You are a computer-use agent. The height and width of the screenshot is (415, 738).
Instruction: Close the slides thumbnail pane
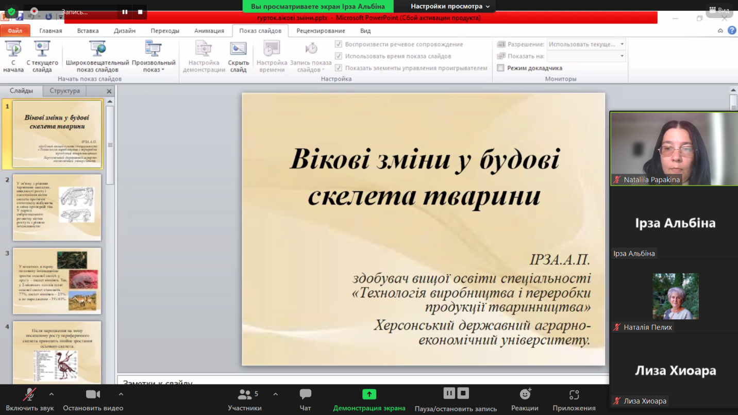click(109, 91)
